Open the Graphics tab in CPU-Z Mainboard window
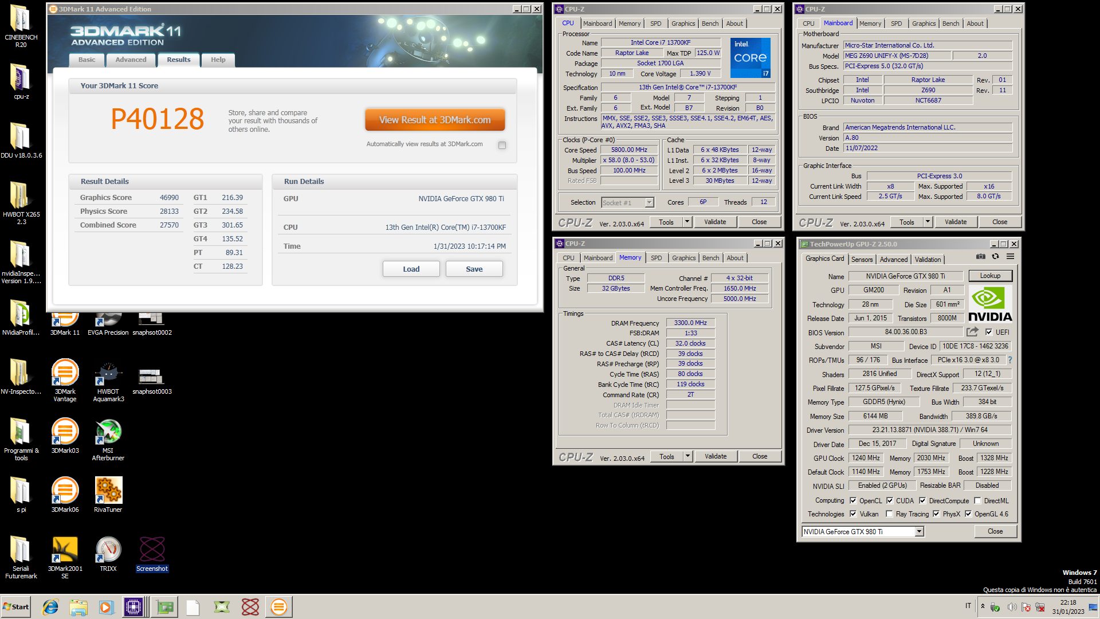1100x619 pixels. pyautogui.click(x=924, y=23)
